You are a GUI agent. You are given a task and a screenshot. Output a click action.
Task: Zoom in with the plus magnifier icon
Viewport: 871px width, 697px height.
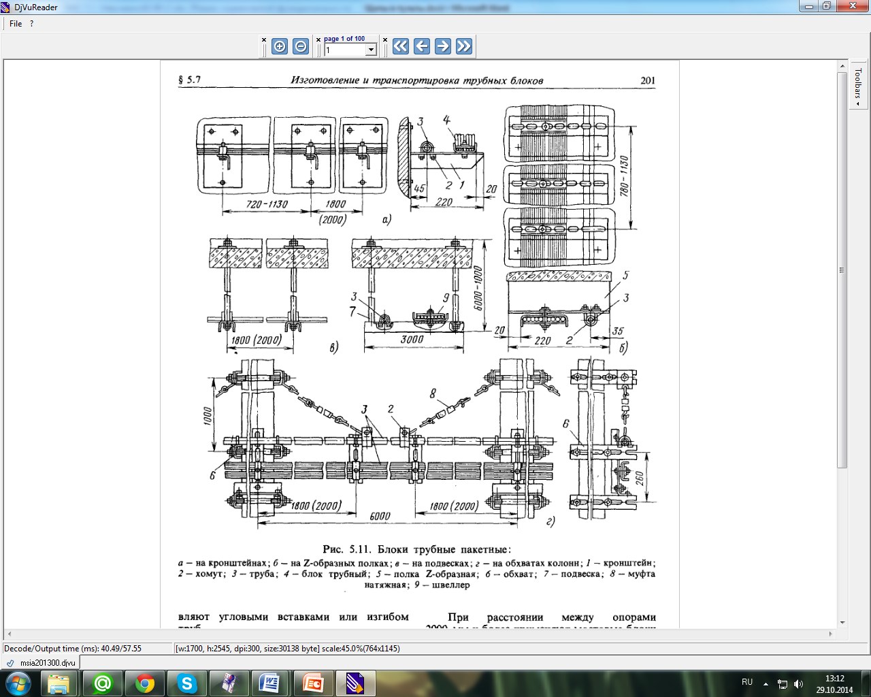(x=280, y=46)
